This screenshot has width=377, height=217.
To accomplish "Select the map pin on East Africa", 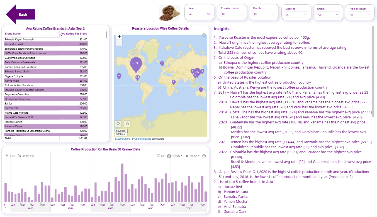I will pos(174,82).
